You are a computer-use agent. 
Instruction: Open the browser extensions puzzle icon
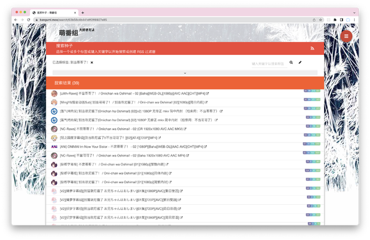335,20
